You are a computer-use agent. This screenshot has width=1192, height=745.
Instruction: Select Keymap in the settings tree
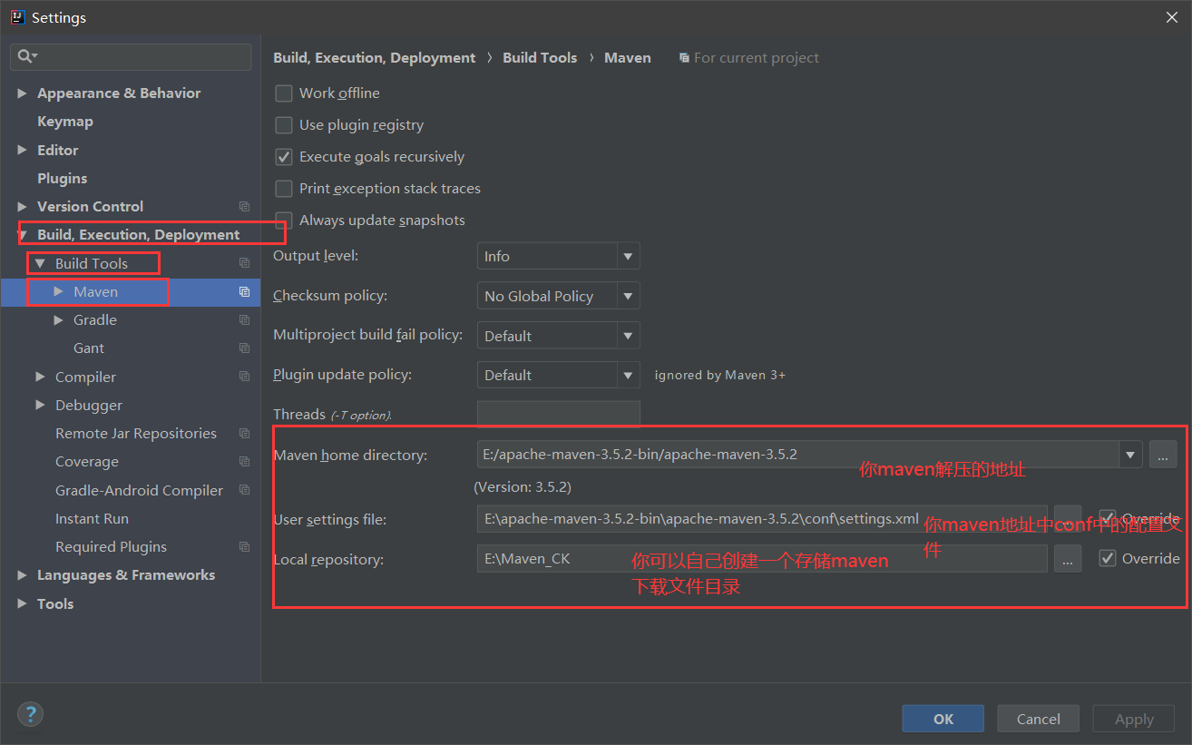(65, 122)
